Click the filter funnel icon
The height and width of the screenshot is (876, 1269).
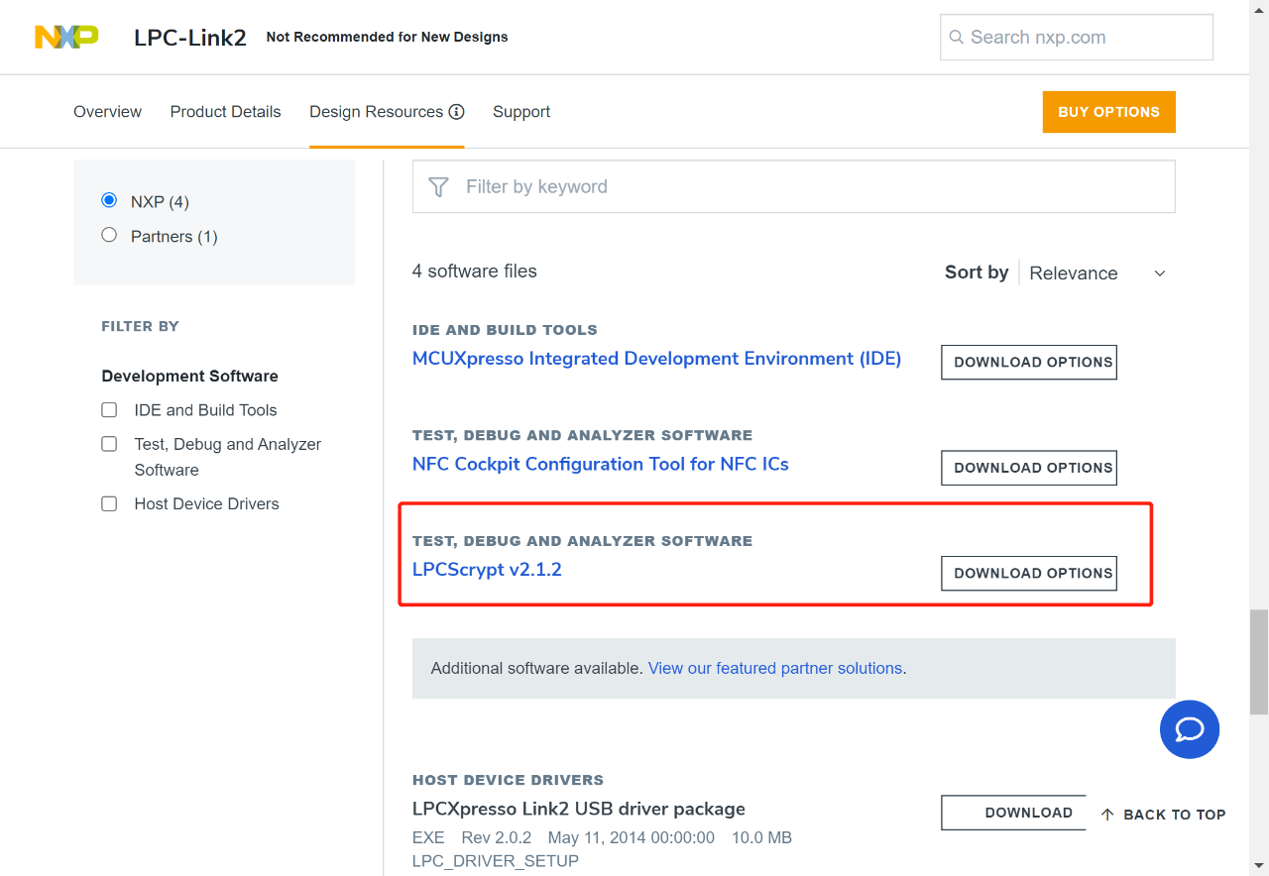tap(438, 186)
